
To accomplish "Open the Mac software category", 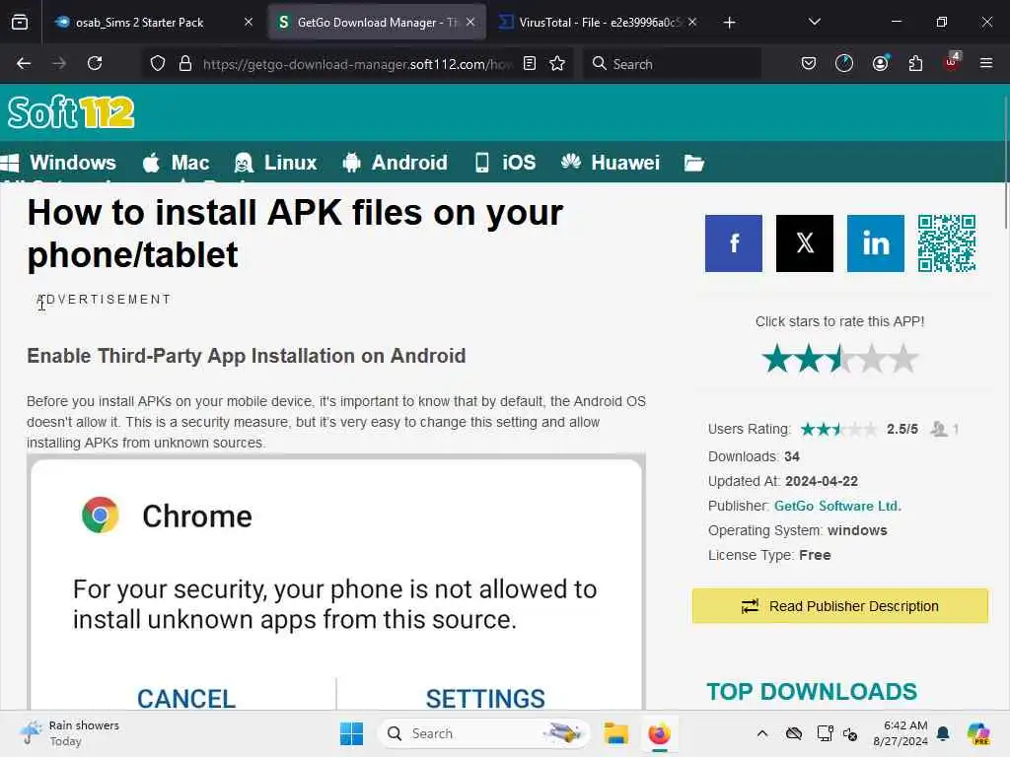I will pos(176,163).
